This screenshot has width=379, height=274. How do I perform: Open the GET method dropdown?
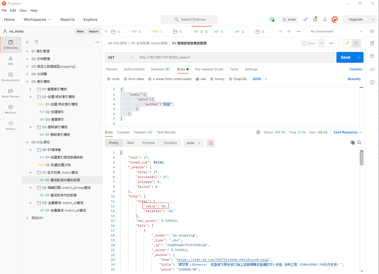pos(120,57)
